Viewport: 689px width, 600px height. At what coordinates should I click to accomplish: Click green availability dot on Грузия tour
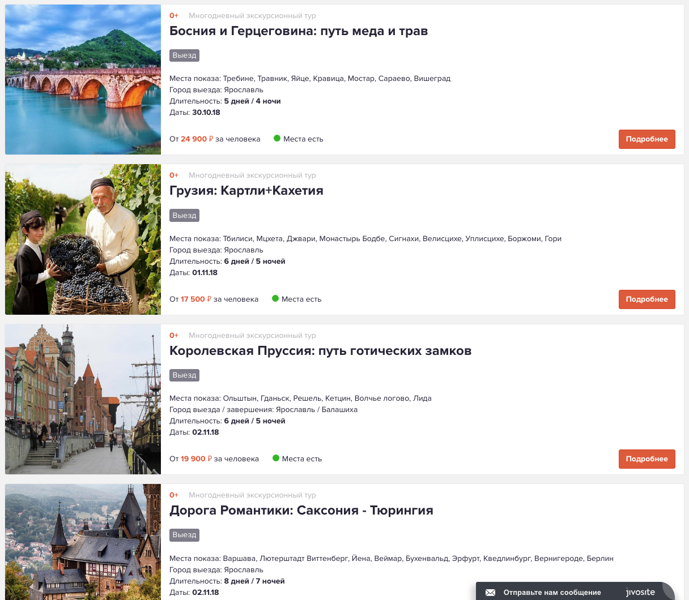[275, 298]
